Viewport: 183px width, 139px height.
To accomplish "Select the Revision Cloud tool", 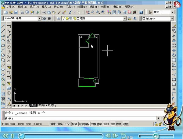I will pos(3,60).
